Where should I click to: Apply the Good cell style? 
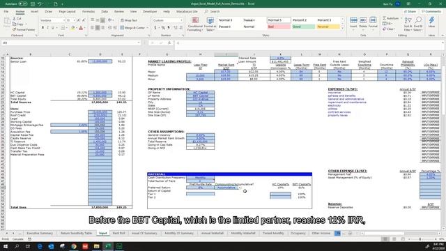click(303, 26)
